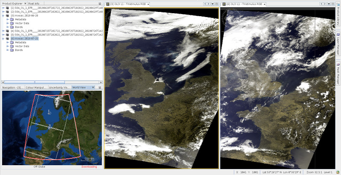Click left arrow of Product Explorer scrollbar
The width and height of the screenshot is (341, 175).
pyautogui.click(x=3, y=82)
